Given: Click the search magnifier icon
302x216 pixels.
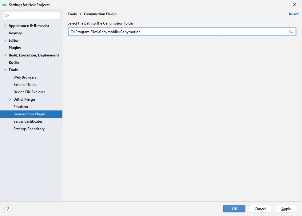Looking at the screenshot, I should pyautogui.click(x=6, y=16).
